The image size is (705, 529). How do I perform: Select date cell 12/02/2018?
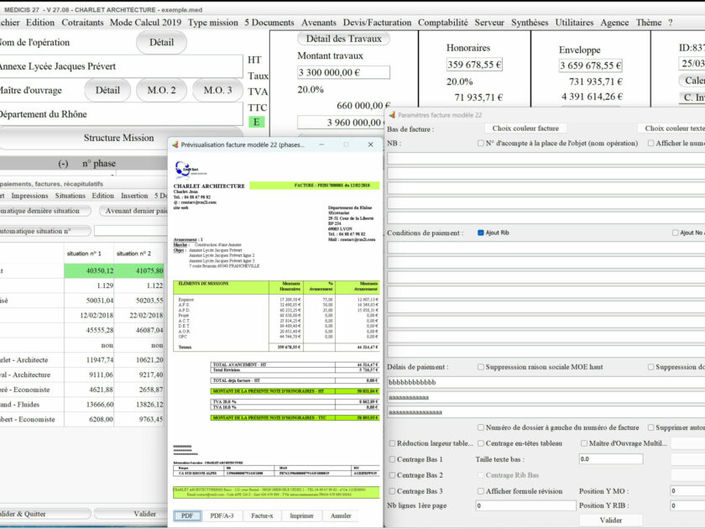coord(89,316)
